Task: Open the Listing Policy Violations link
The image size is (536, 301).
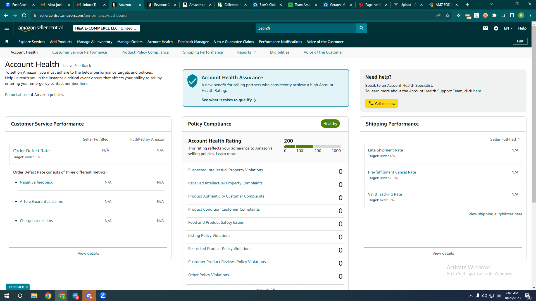Action: pyautogui.click(x=209, y=235)
